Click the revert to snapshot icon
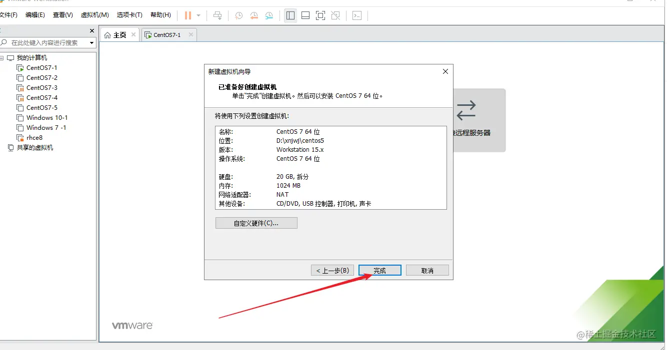The height and width of the screenshot is (350, 667). (254, 15)
